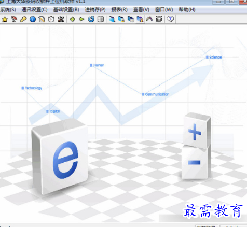
Task: Open the 进销存(P) menu
Action: (x=95, y=10)
